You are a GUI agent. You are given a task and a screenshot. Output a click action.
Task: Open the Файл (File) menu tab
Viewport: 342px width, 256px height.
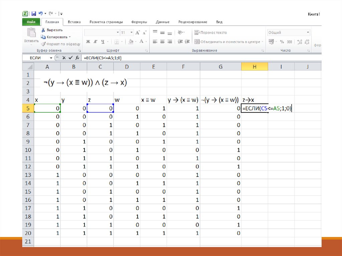[x=31, y=22]
